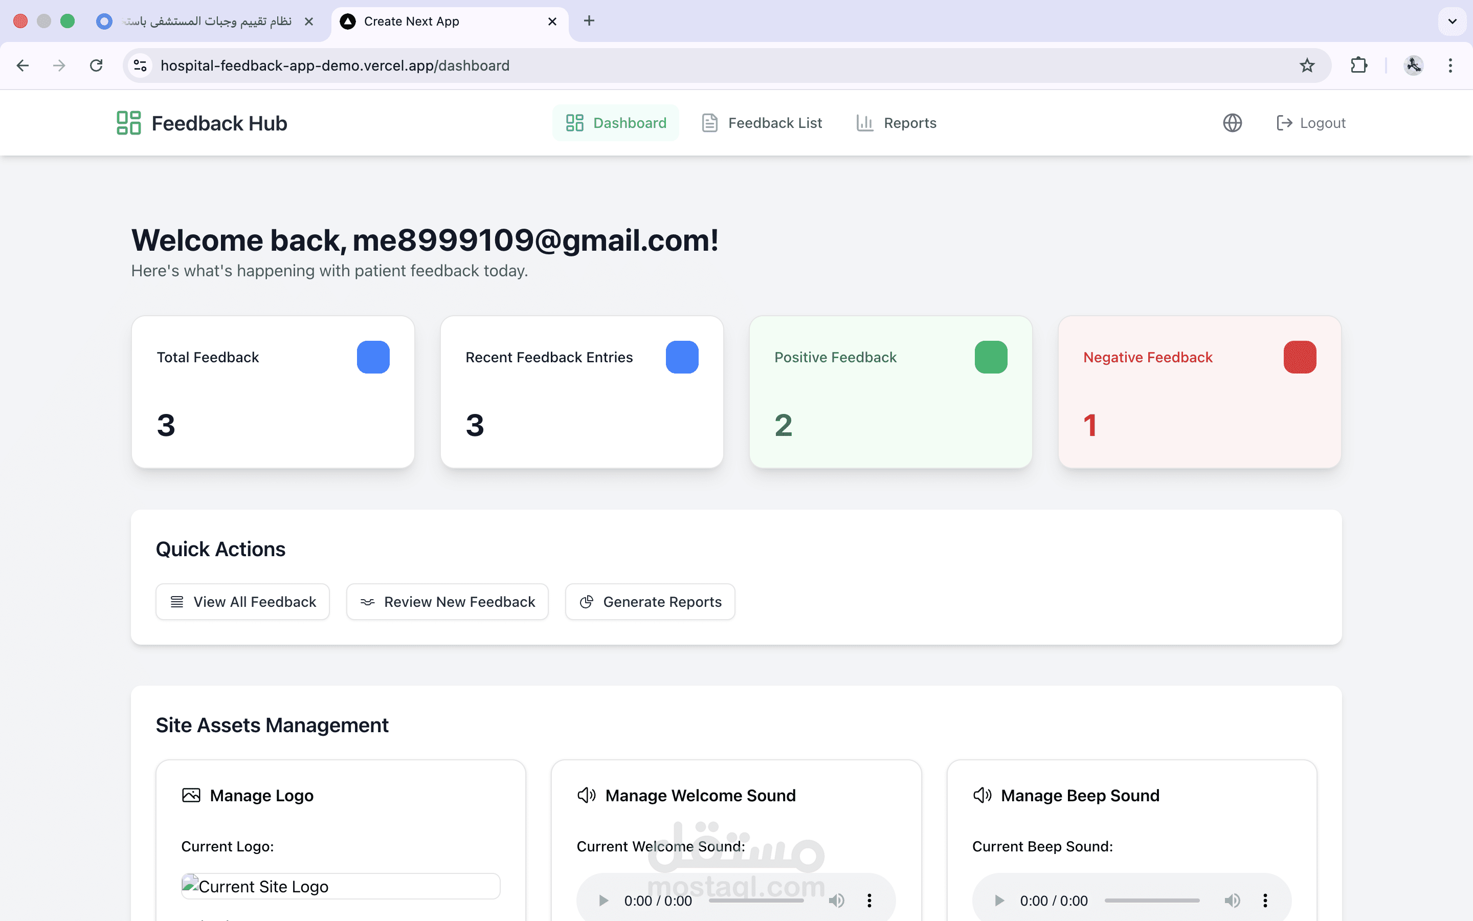Click the blue icon on Total Feedback card
The height and width of the screenshot is (921, 1473).
[373, 357]
